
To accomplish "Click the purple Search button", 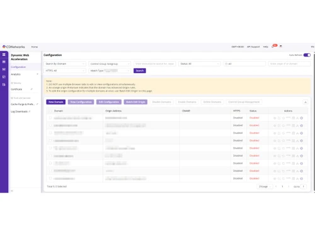I will [x=140, y=70].
